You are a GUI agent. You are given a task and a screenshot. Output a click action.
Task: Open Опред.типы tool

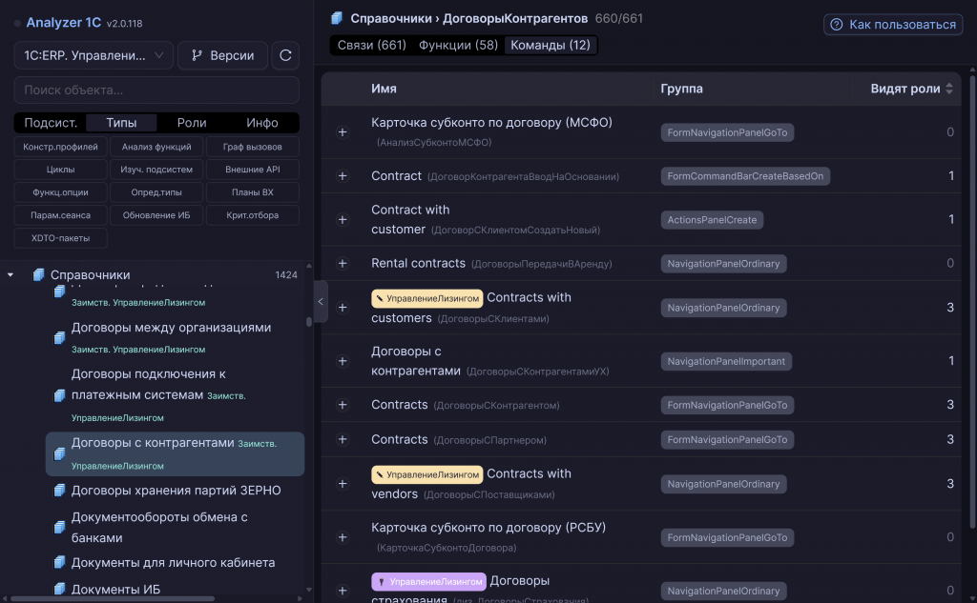[156, 192]
